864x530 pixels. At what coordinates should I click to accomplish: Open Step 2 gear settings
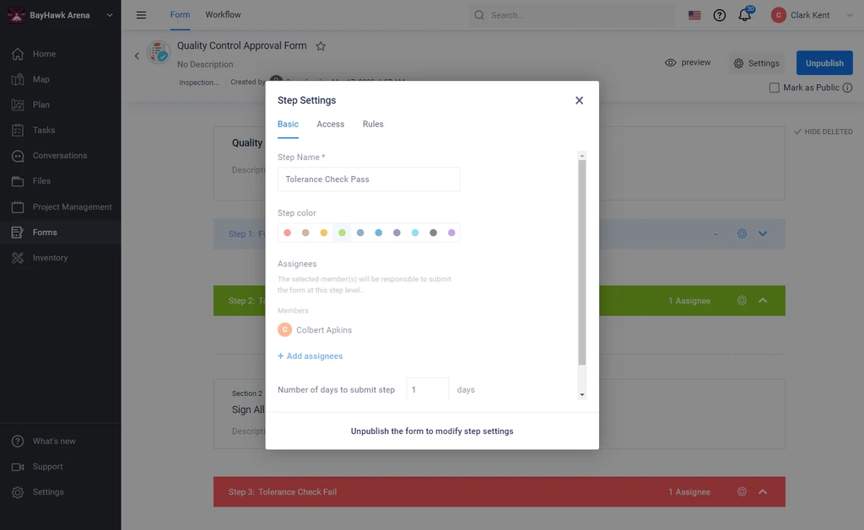pos(742,301)
